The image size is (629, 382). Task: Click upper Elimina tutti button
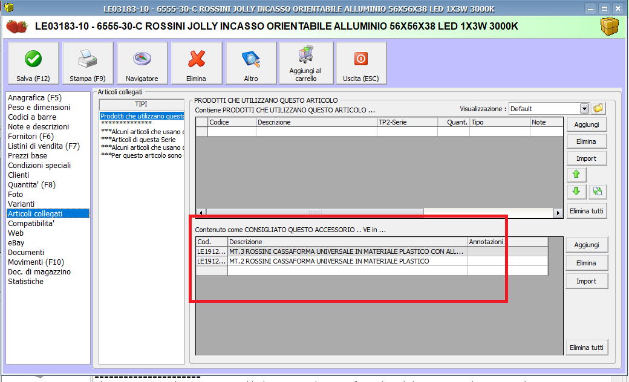587,211
